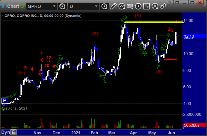Screen dimensions: 207x136
Task: Click the yellow horizontal line at 14.00
Action: (154, 22)
